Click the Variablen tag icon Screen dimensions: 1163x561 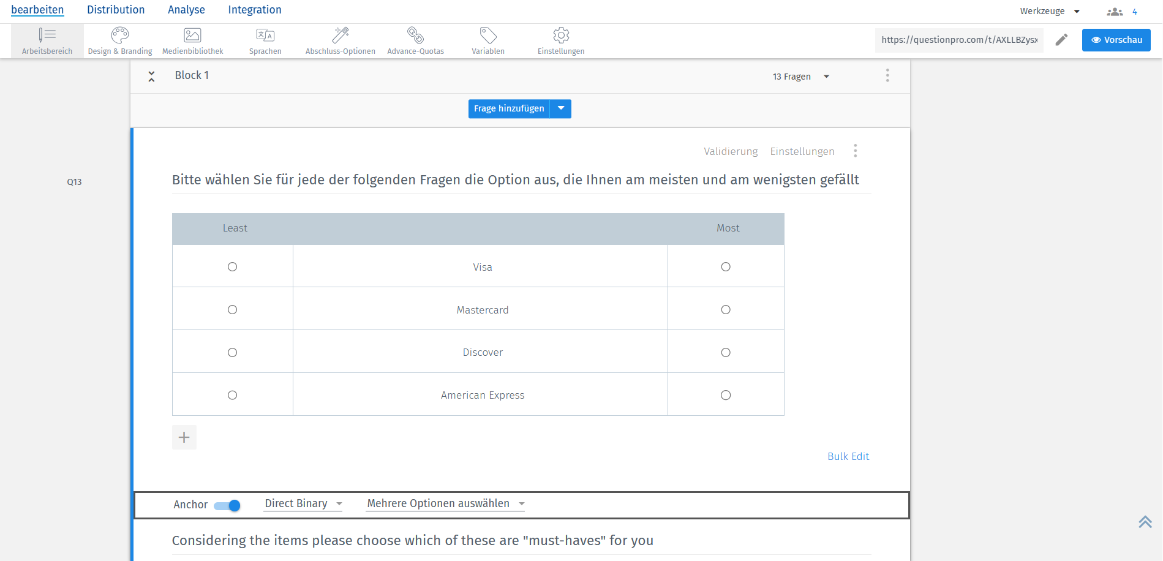coord(488,36)
